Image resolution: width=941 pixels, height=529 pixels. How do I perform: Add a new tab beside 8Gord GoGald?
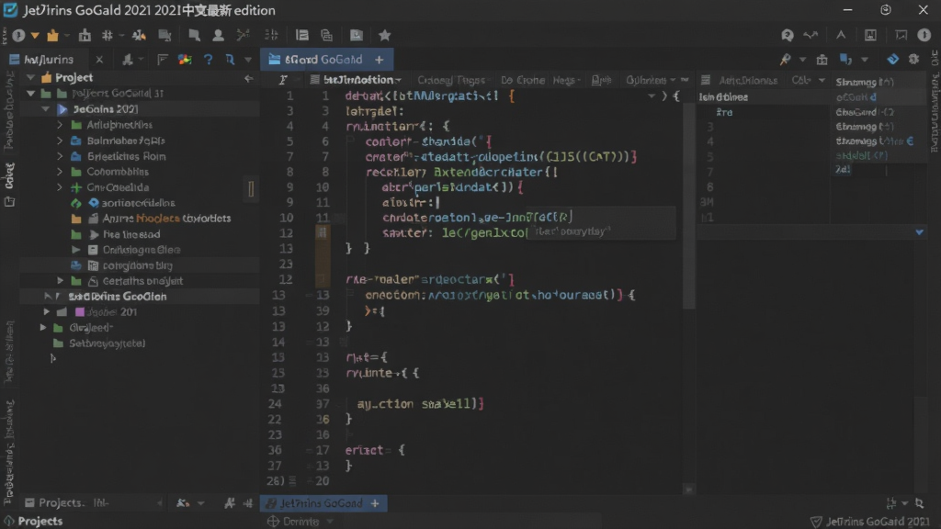380,60
